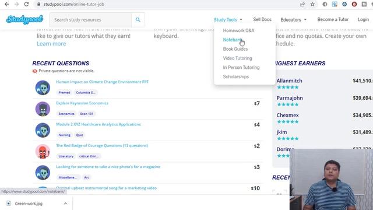Screen dimensions: 373x210
Task: Reload the page with refresh icon
Action: pos(26,4)
